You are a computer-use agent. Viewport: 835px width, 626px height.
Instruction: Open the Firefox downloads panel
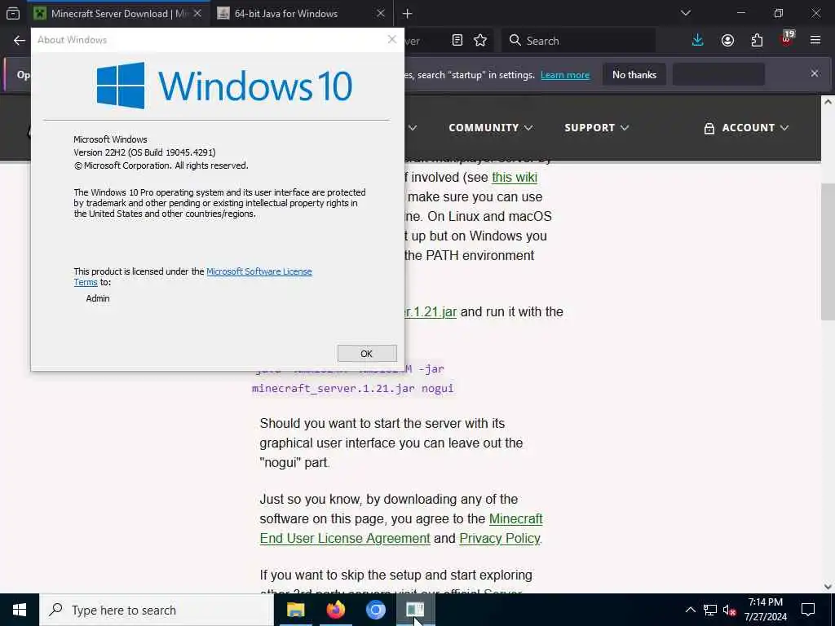[698, 41]
